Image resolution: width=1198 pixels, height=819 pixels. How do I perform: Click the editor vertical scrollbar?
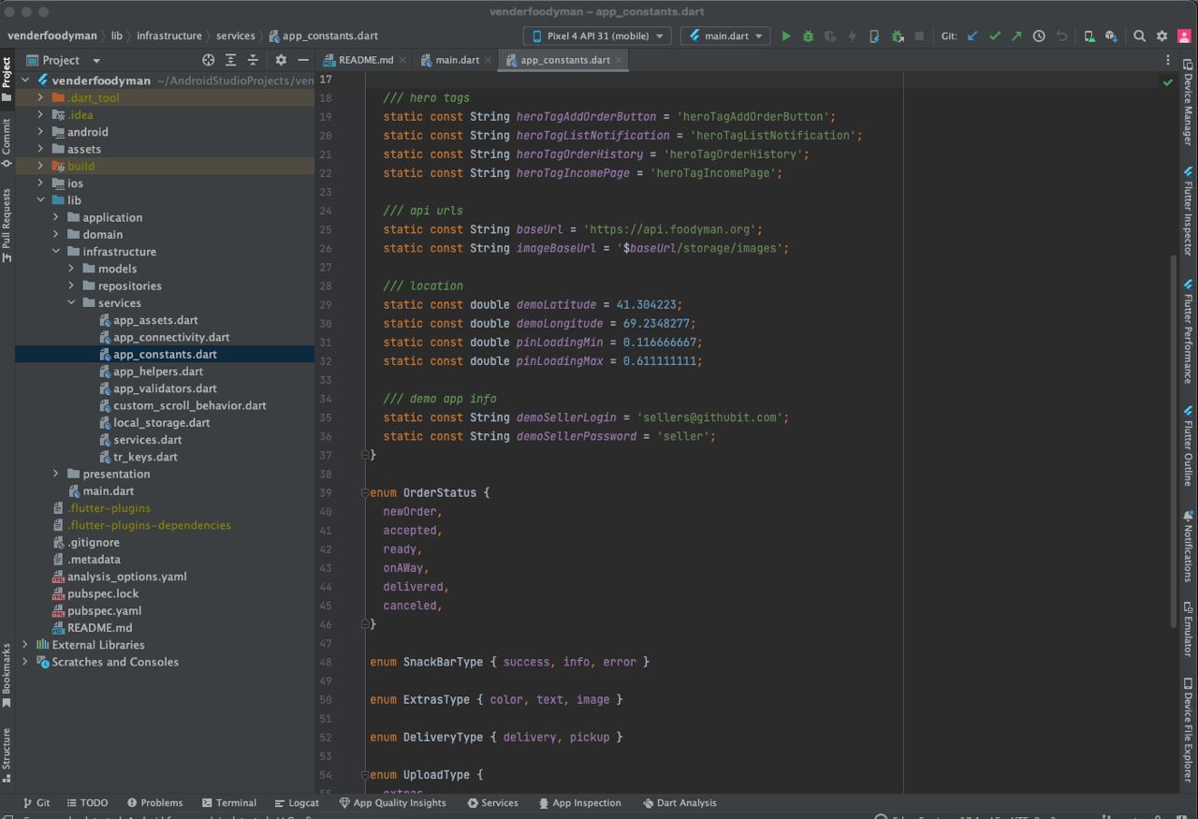1174,440
